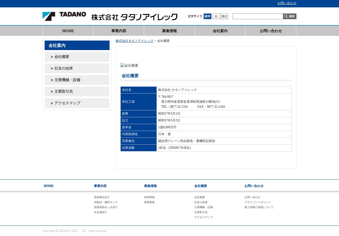
Task: Click the 営業種目 table header cell
Action: [139, 141]
